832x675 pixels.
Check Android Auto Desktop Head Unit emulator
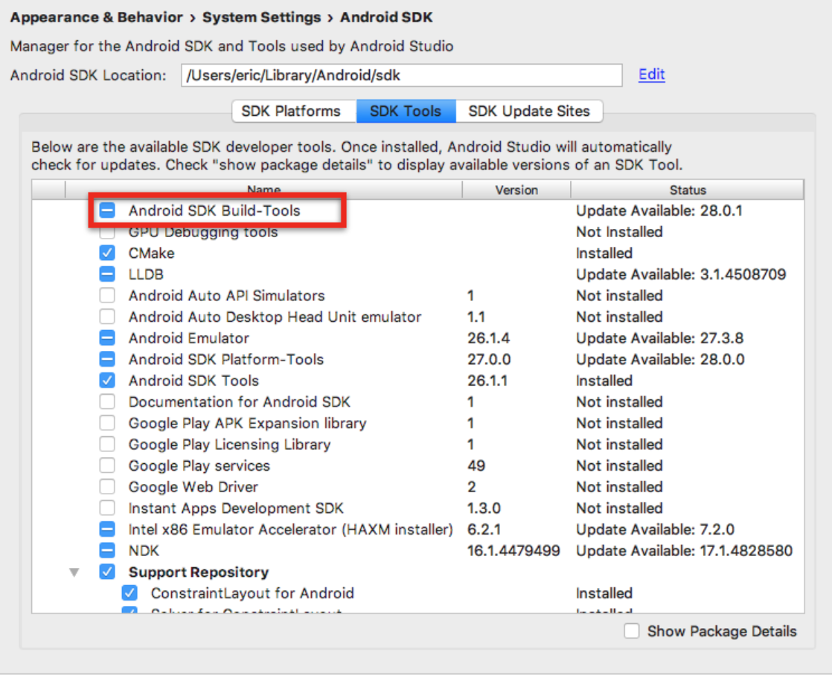pyautogui.click(x=106, y=317)
